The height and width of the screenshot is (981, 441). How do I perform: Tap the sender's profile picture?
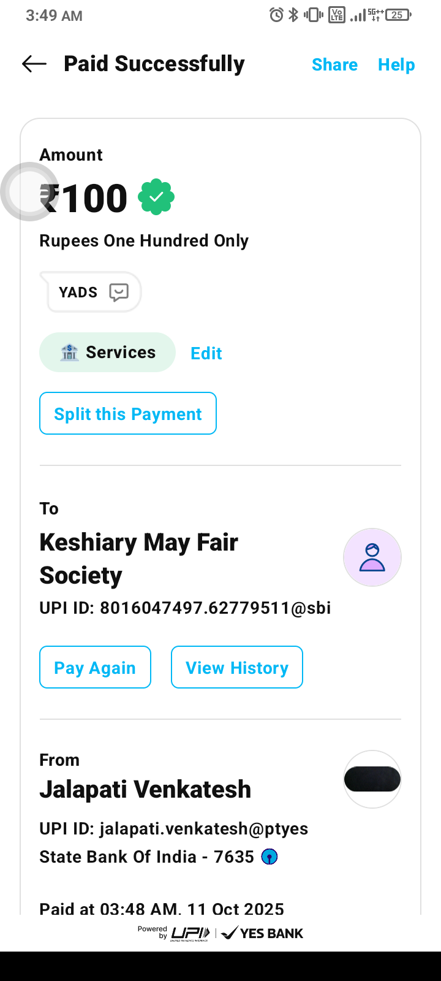coord(372,779)
